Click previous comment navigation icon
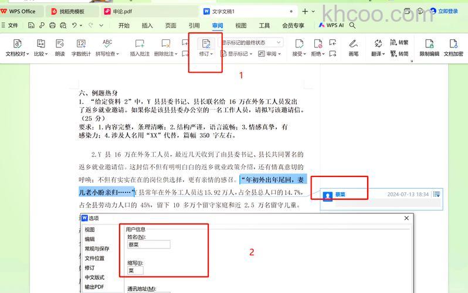The image size is (468, 293). (x=185, y=43)
